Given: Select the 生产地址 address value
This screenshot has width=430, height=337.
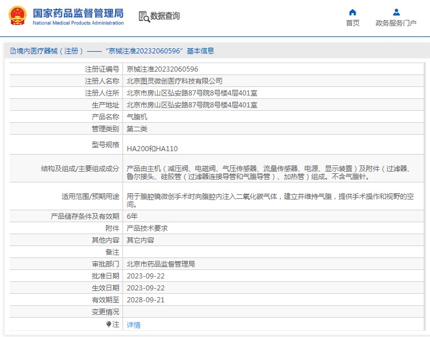Looking at the screenshot, I should pos(192,105).
